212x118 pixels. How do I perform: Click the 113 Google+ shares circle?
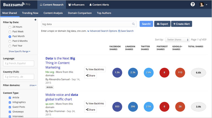click(180, 72)
